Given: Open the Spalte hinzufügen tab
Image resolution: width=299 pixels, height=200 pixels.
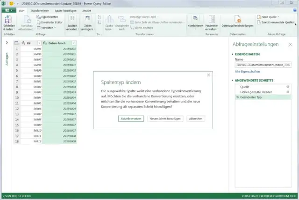Looking at the screenshot, I should pyautogui.click(x=65, y=9).
